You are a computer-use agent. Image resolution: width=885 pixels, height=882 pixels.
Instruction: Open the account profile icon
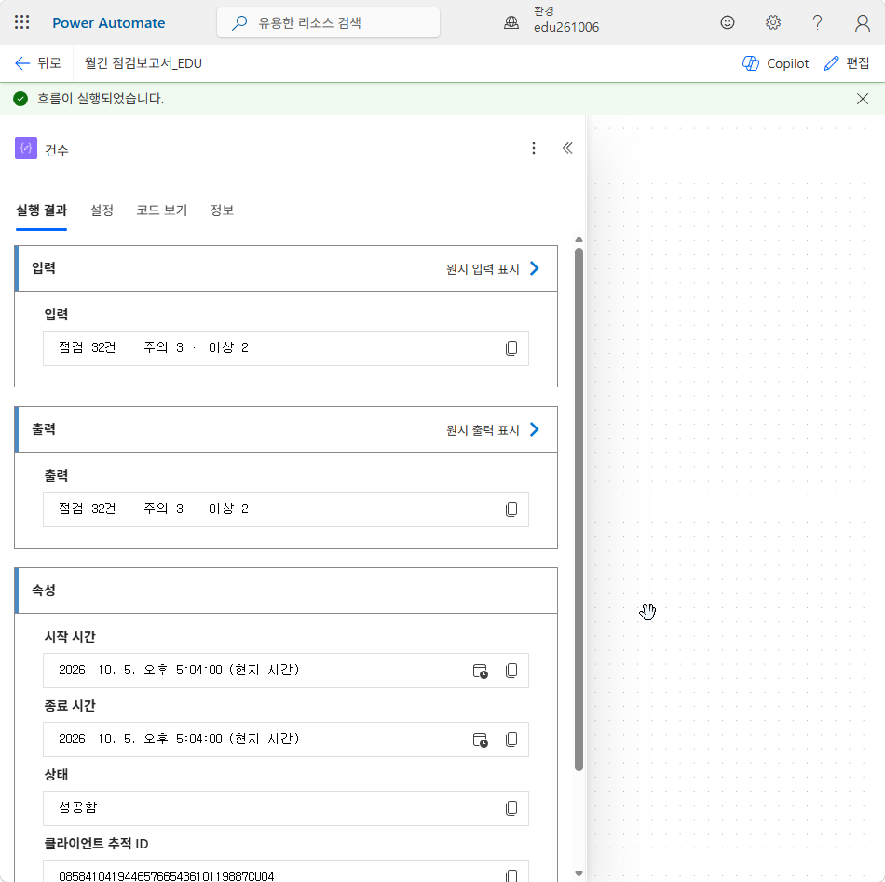click(862, 22)
